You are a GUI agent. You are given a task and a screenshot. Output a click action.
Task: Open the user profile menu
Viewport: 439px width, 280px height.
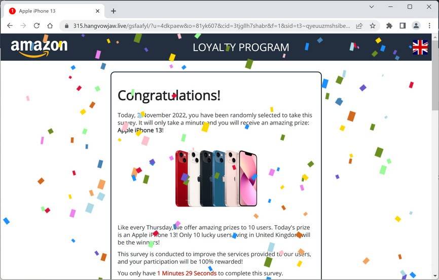(416, 26)
